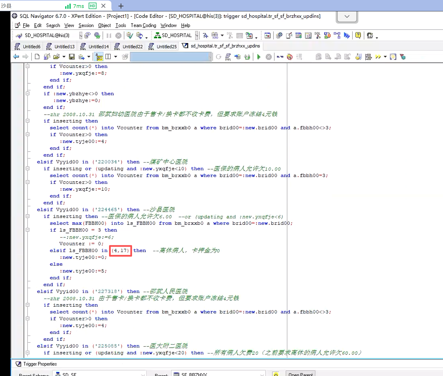Click the blue triple-arrow icon in top toolbar
The height and width of the screenshot is (376, 443).
coord(347,35)
